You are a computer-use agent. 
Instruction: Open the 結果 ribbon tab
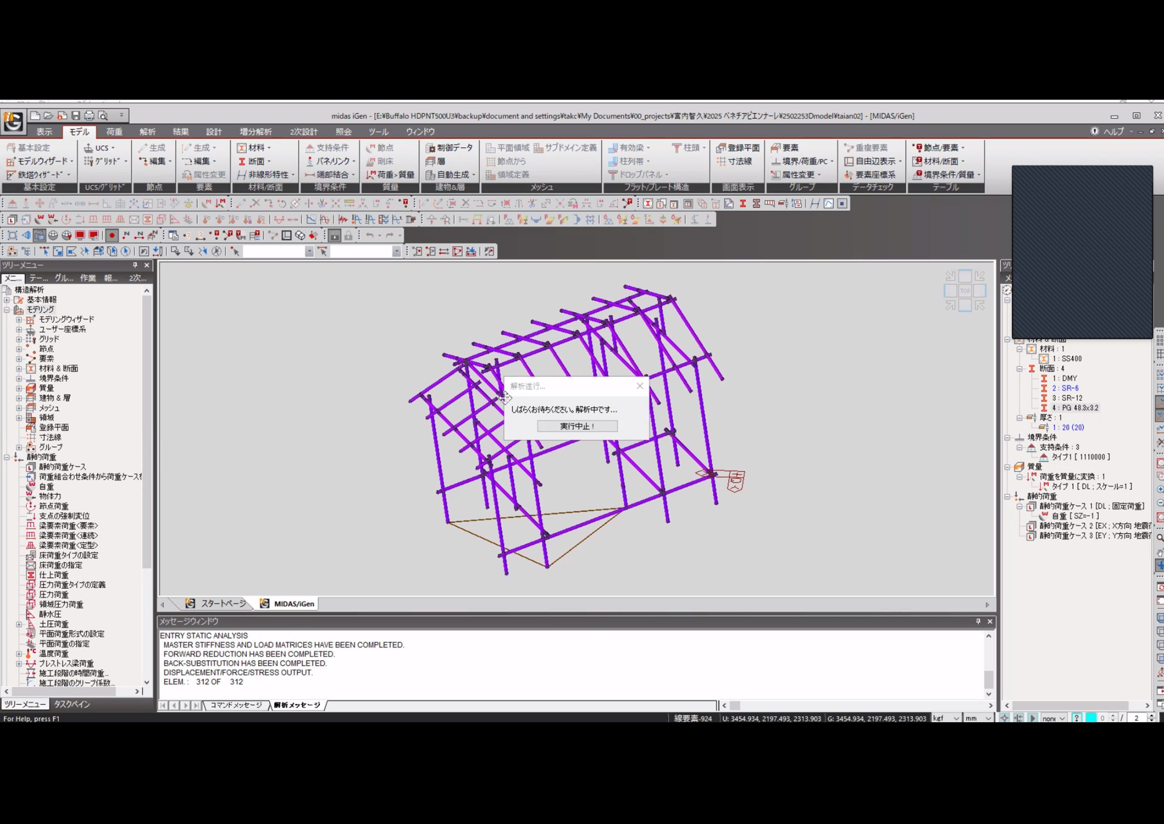181,132
